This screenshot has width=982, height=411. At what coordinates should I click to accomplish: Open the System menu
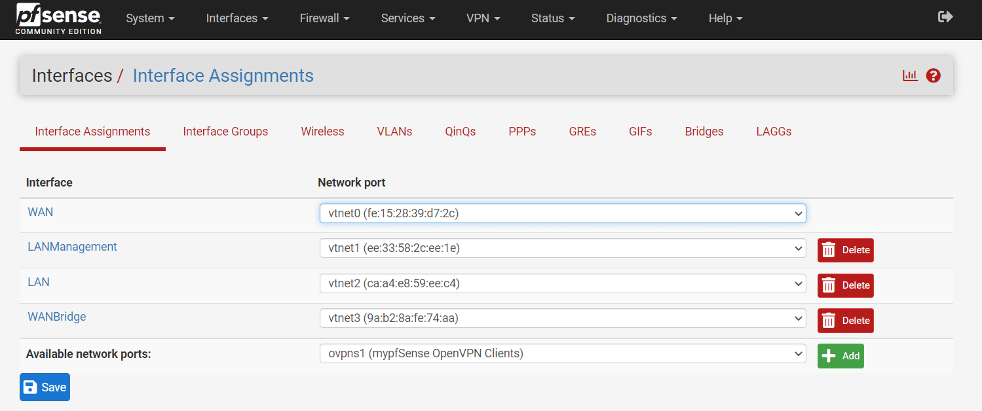pyautogui.click(x=150, y=18)
